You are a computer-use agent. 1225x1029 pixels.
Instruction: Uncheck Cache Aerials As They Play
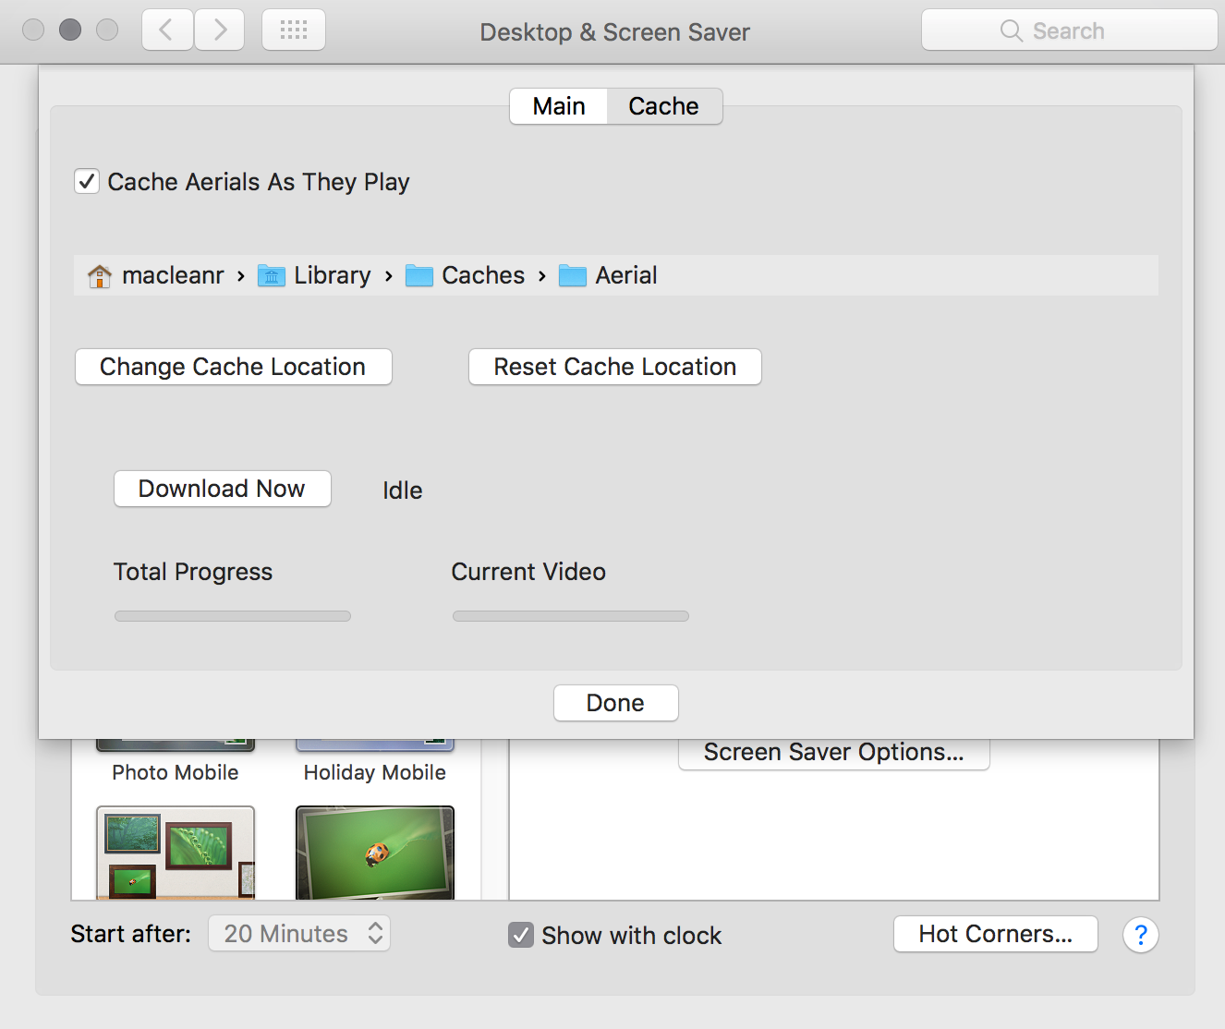pyautogui.click(x=86, y=181)
